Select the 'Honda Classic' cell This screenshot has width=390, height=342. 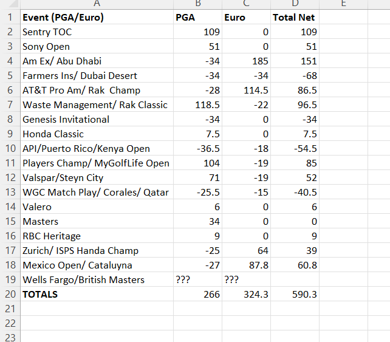pyautogui.click(x=97, y=134)
